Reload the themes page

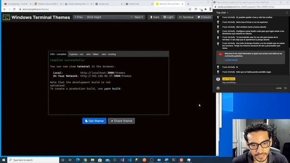tap(14, 9)
